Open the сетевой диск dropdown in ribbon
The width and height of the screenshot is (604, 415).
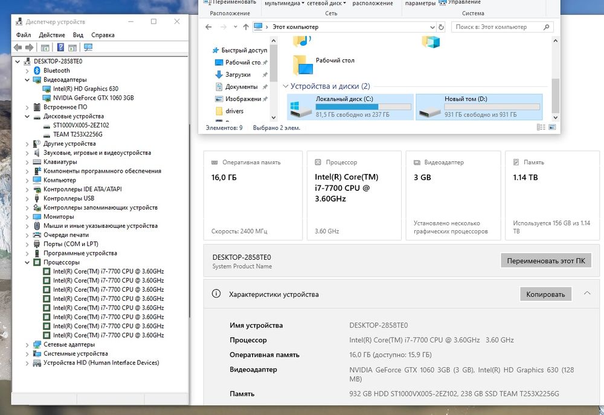coord(326,3)
